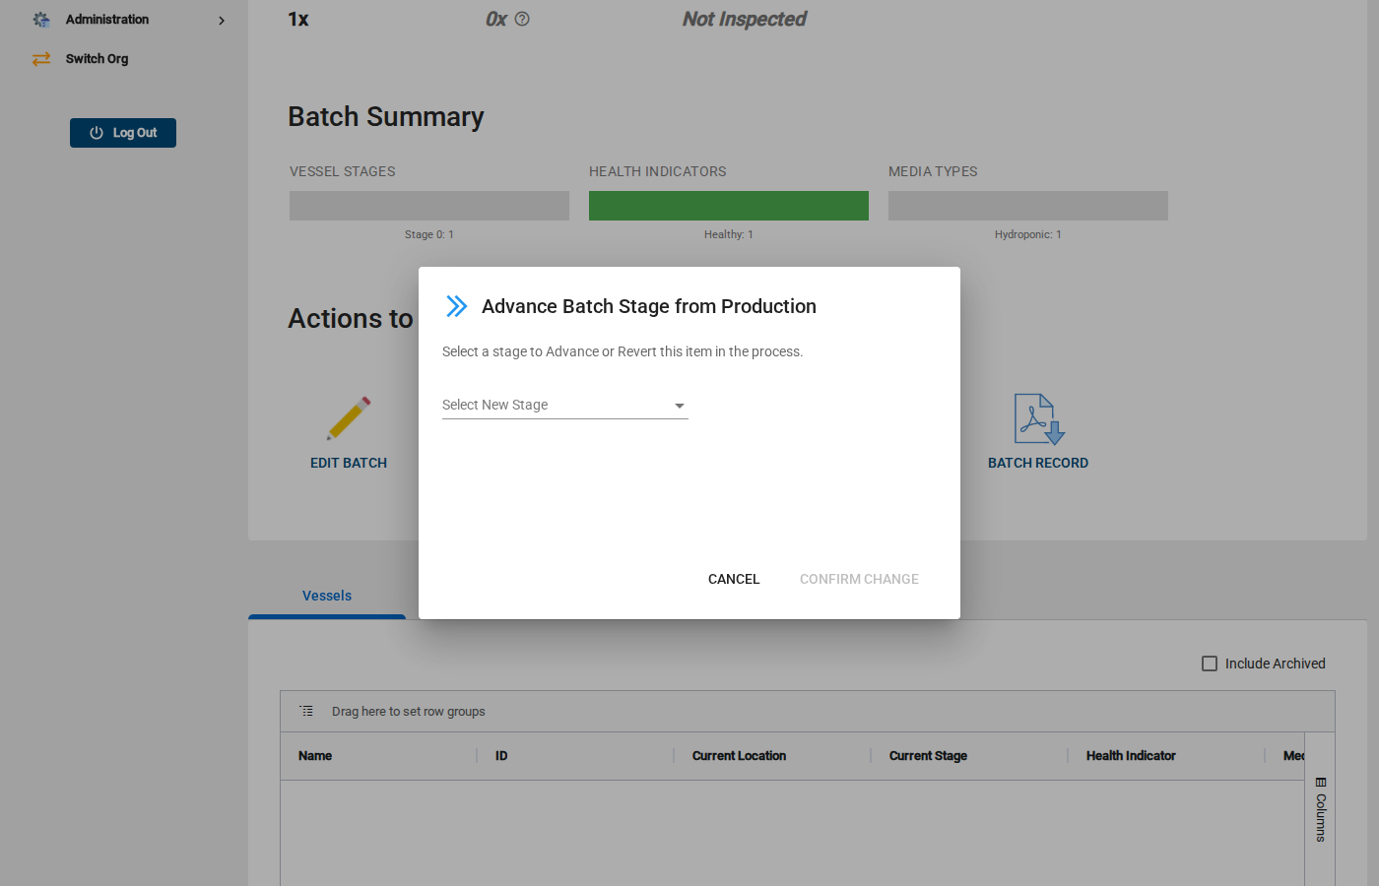Click the Switch Org arrows icon

tap(40, 59)
